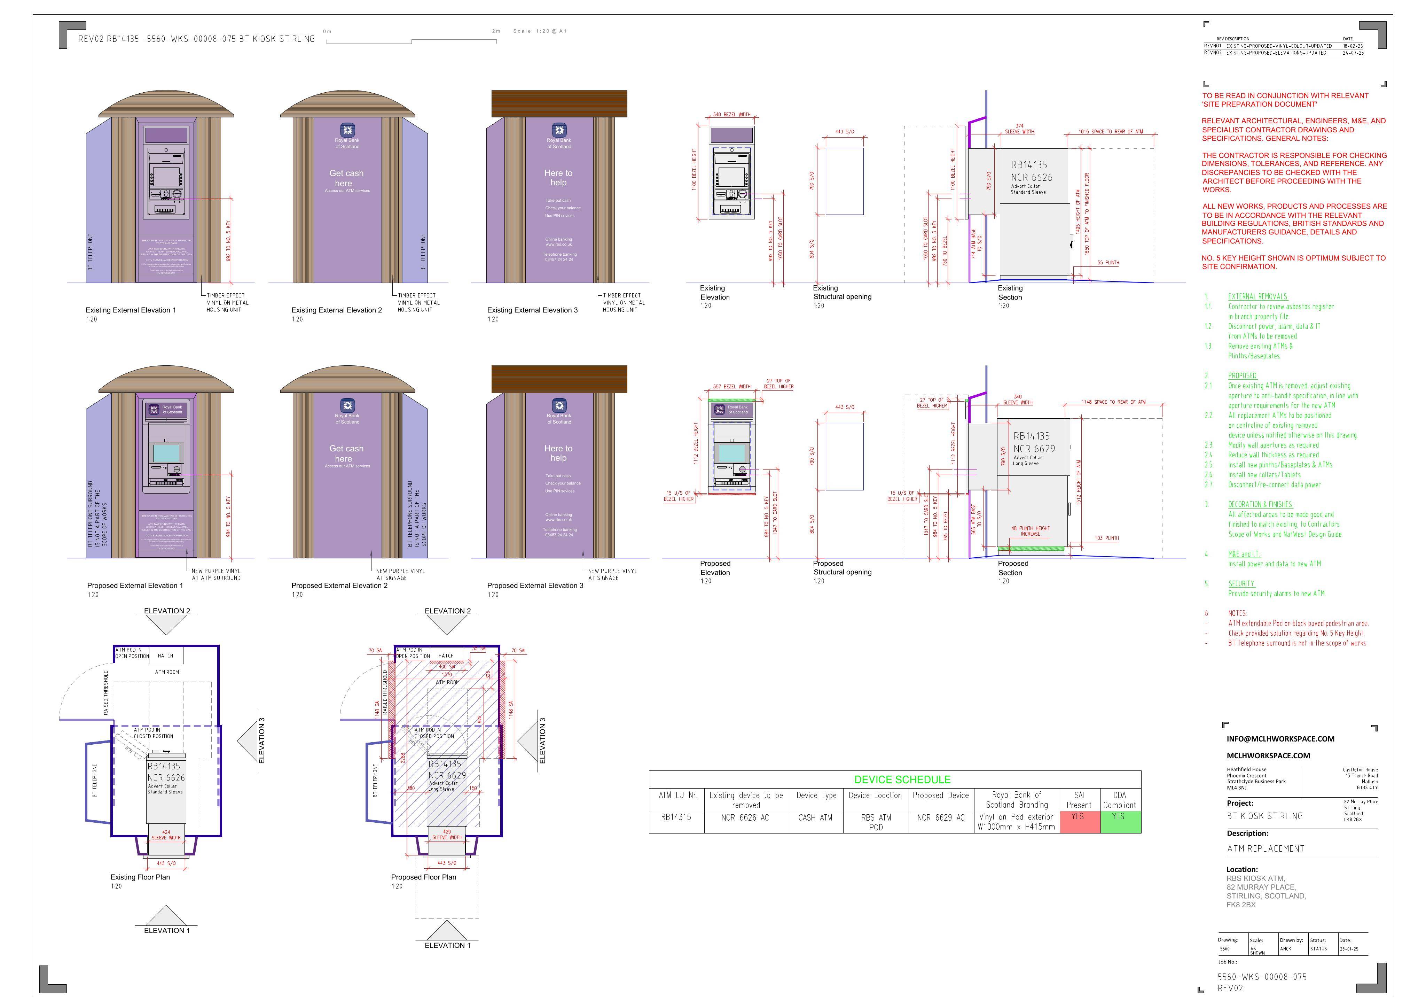The height and width of the screenshot is (1008, 1426).
Task: Select the Existing Structural opening rectangle
Action: click(x=845, y=181)
